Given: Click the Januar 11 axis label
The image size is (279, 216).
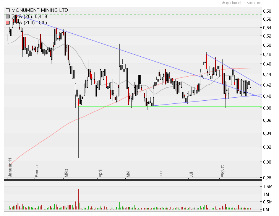Looking at the screenshot, I should 10,167.
